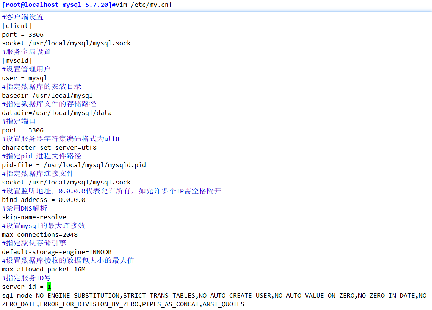Click the 'datadir=/usr/local/mysql/data' line
Screen dimensions: 432x310
57,113
